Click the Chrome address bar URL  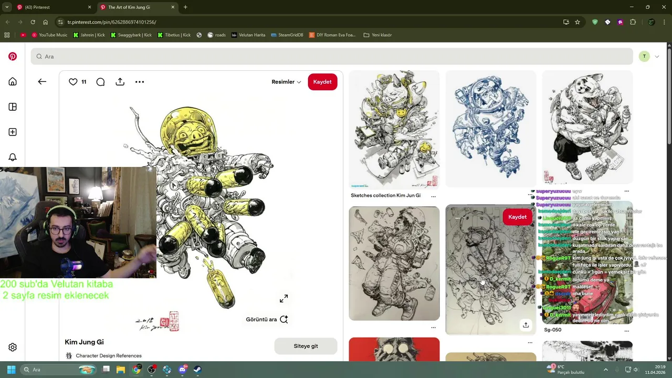coord(112,22)
